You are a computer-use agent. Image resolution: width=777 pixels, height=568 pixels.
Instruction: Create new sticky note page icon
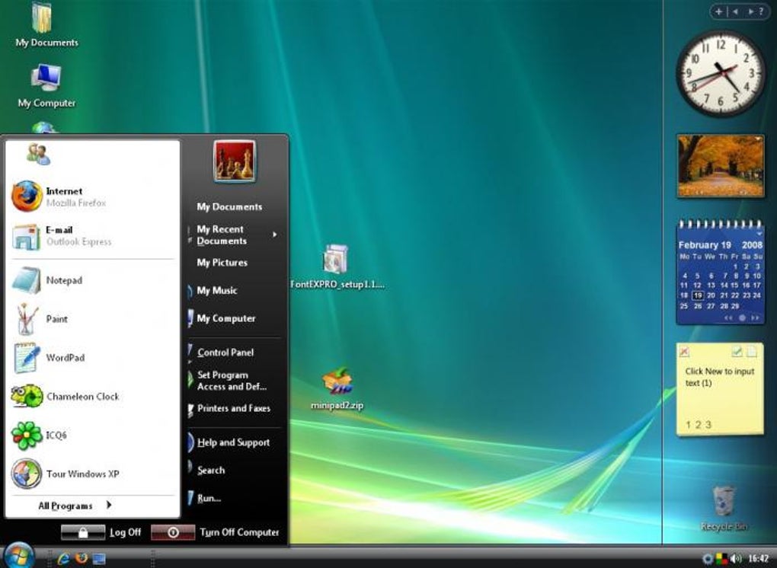tap(752, 352)
